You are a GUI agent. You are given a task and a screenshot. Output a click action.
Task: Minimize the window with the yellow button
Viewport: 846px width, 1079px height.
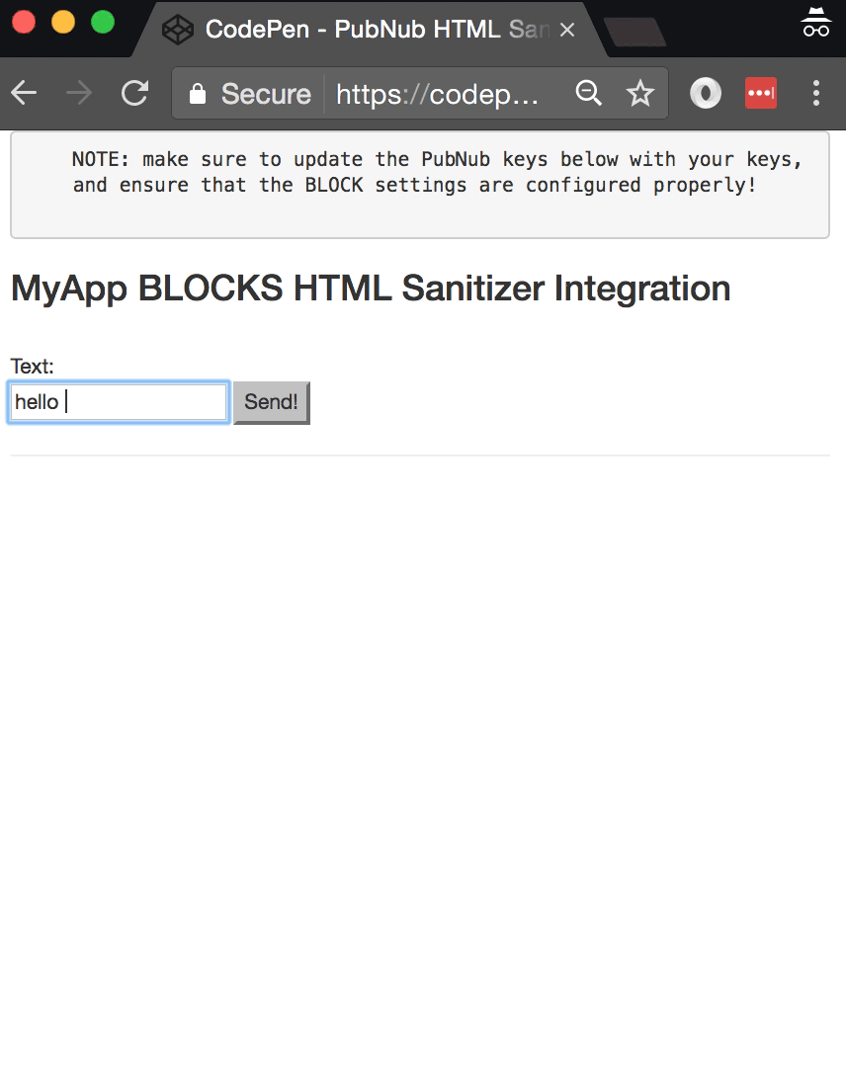[x=63, y=22]
